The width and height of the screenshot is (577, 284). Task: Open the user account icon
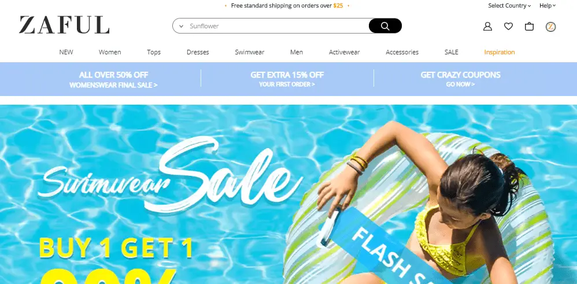(487, 27)
